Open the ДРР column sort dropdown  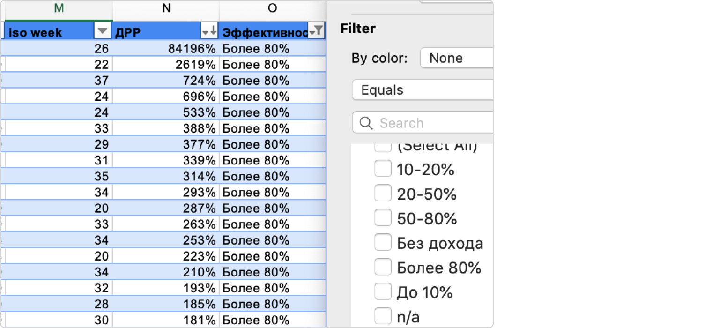[x=209, y=32]
